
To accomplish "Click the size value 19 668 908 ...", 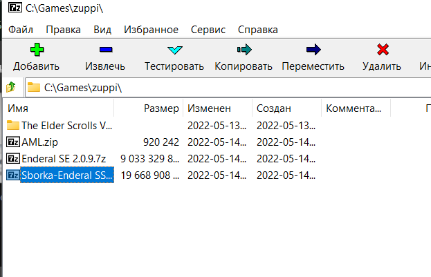I will click(x=150, y=175).
